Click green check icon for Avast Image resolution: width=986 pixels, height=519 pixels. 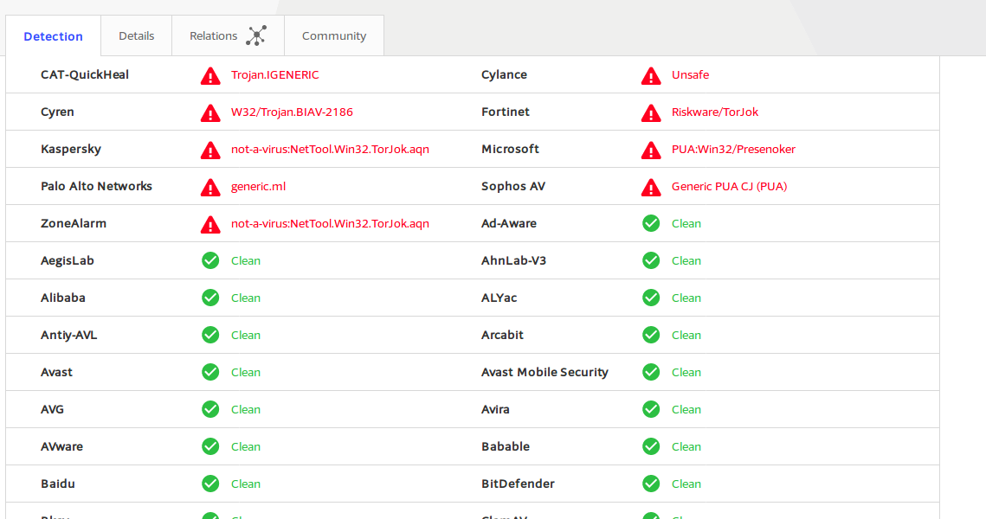[210, 372]
